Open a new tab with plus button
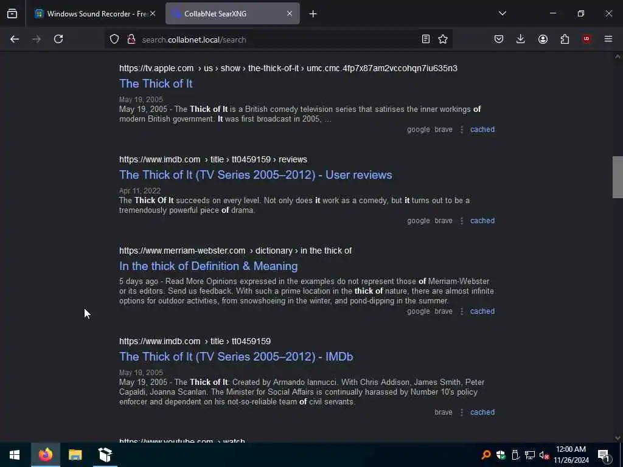 pos(313,14)
